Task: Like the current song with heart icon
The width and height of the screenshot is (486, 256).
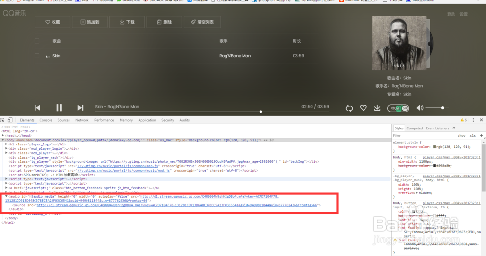Action: pyautogui.click(x=363, y=108)
